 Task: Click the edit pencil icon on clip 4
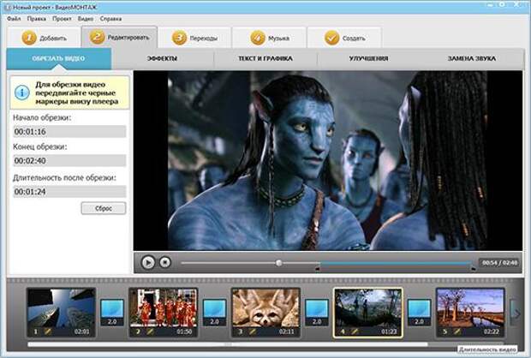(x=355, y=331)
